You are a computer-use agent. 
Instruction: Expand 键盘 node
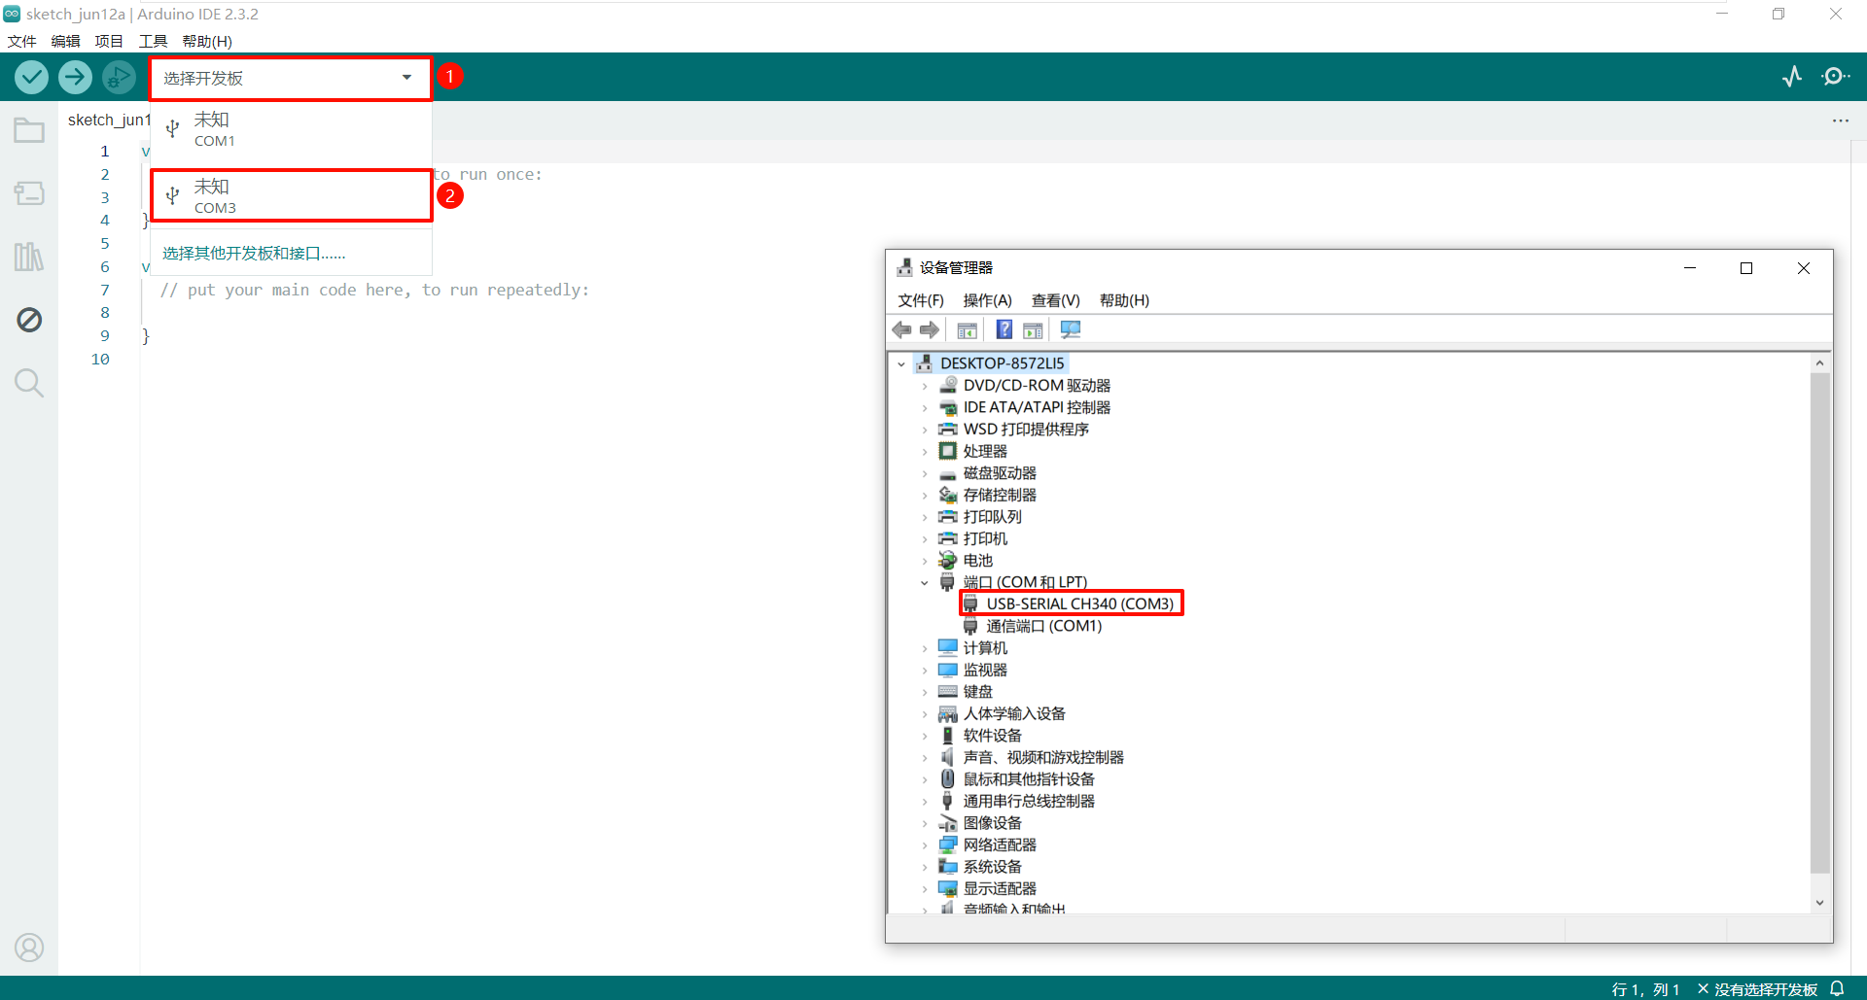pyautogui.click(x=925, y=692)
